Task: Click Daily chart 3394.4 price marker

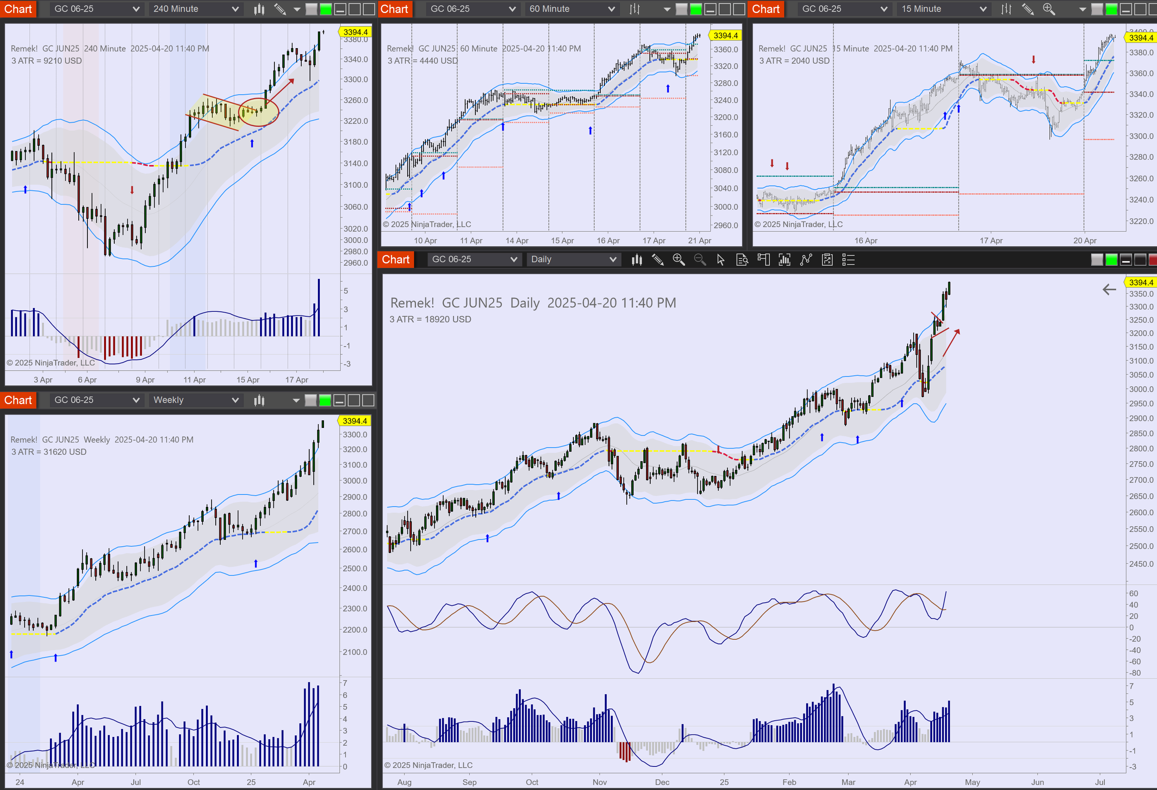Action: click(1141, 283)
